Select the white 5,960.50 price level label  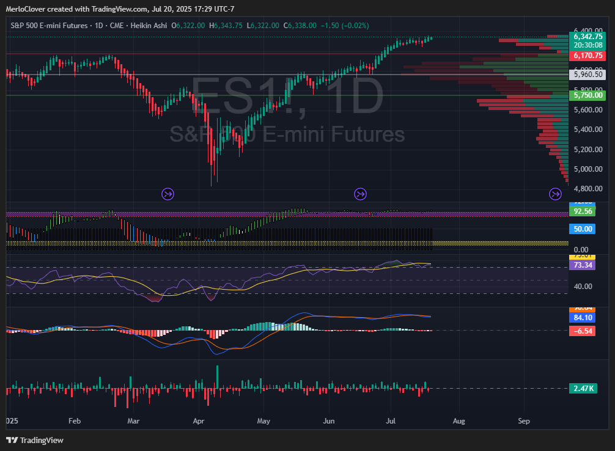coord(587,74)
